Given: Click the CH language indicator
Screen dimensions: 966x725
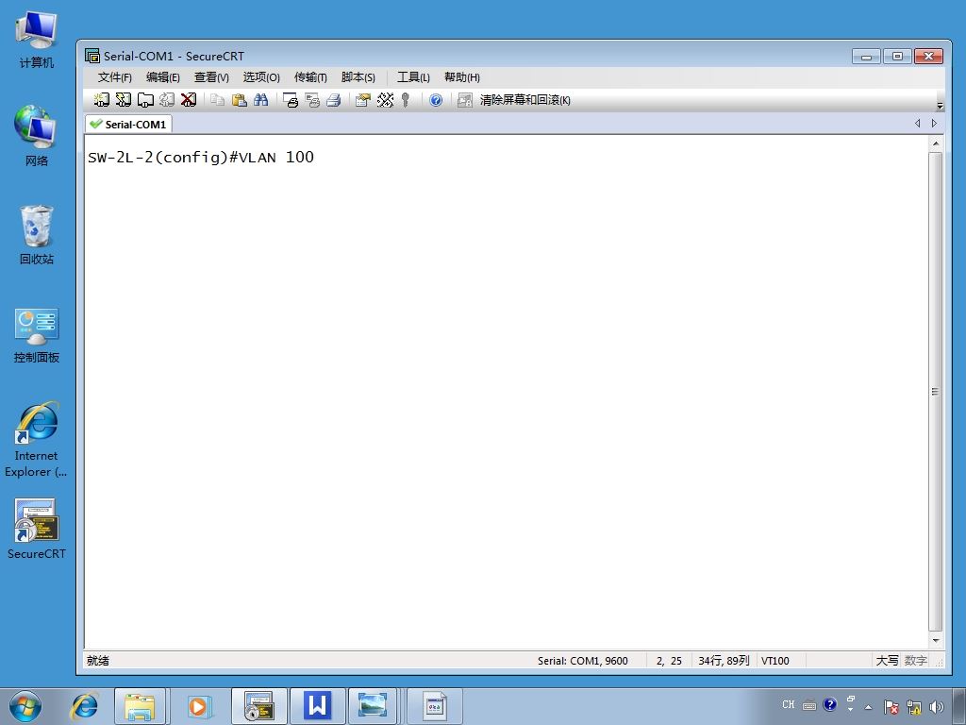Looking at the screenshot, I should coord(789,704).
